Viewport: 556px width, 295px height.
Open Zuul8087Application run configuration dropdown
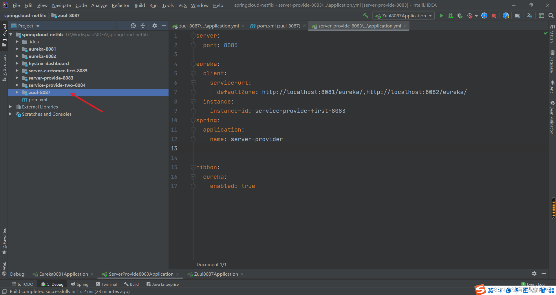tap(404, 16)
